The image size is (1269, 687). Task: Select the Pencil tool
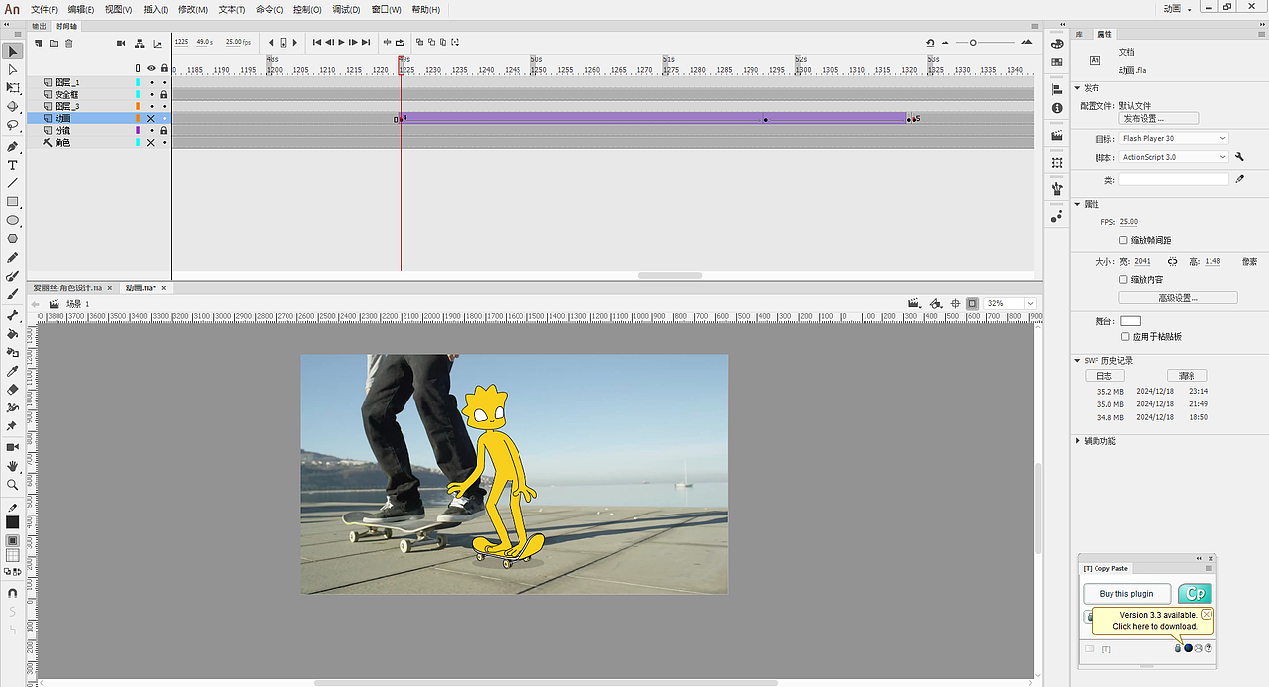click(x=13, y=258)
